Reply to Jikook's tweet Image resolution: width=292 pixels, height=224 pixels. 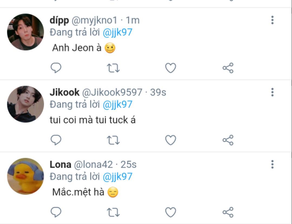(x=56, y=140)
